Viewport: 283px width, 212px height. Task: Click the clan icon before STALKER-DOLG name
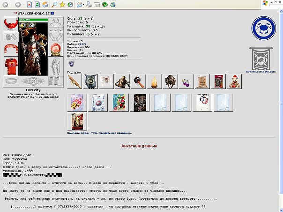tap(15, 13)
